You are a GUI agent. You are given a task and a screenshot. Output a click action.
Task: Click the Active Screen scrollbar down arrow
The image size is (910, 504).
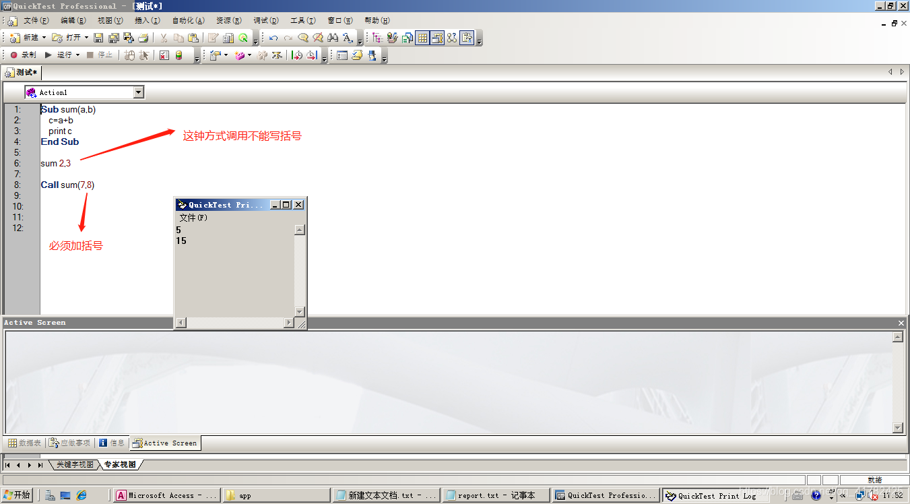coord(898,427)
